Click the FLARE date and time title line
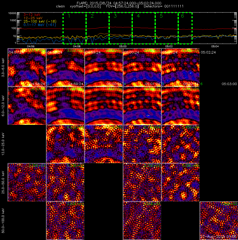This screenshot has height=240, width=238. click(119, 3)
